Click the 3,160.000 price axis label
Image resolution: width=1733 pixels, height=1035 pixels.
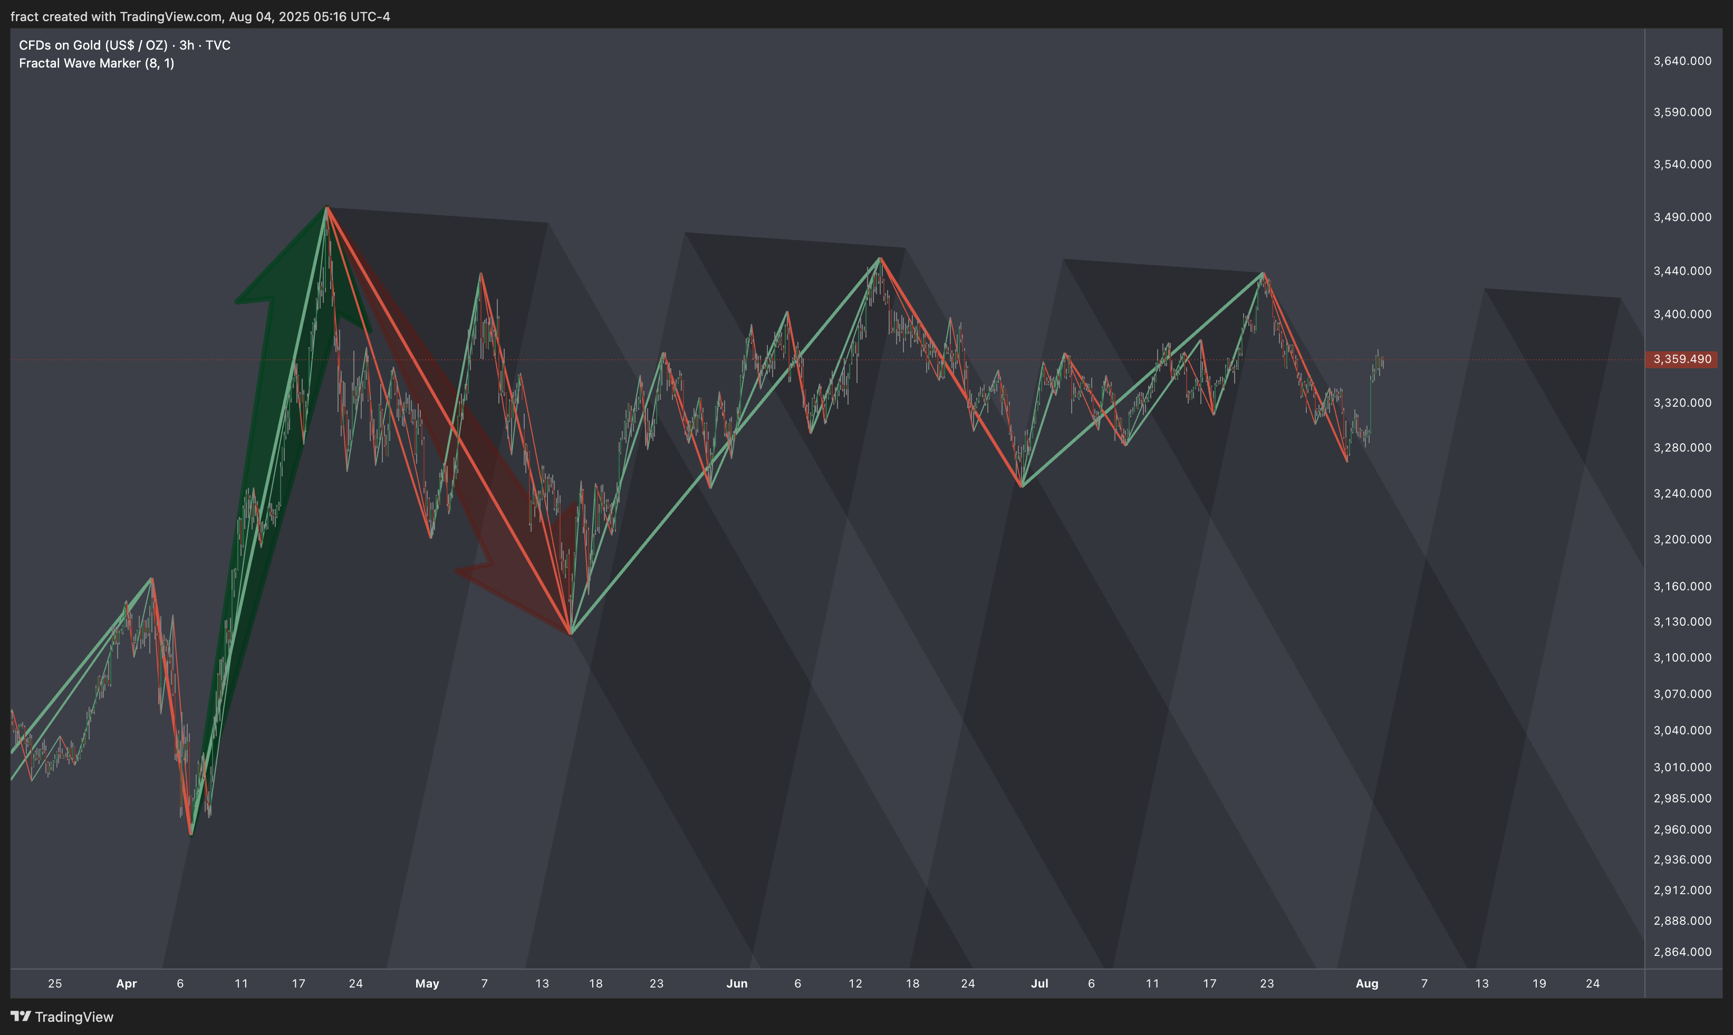1682,586
